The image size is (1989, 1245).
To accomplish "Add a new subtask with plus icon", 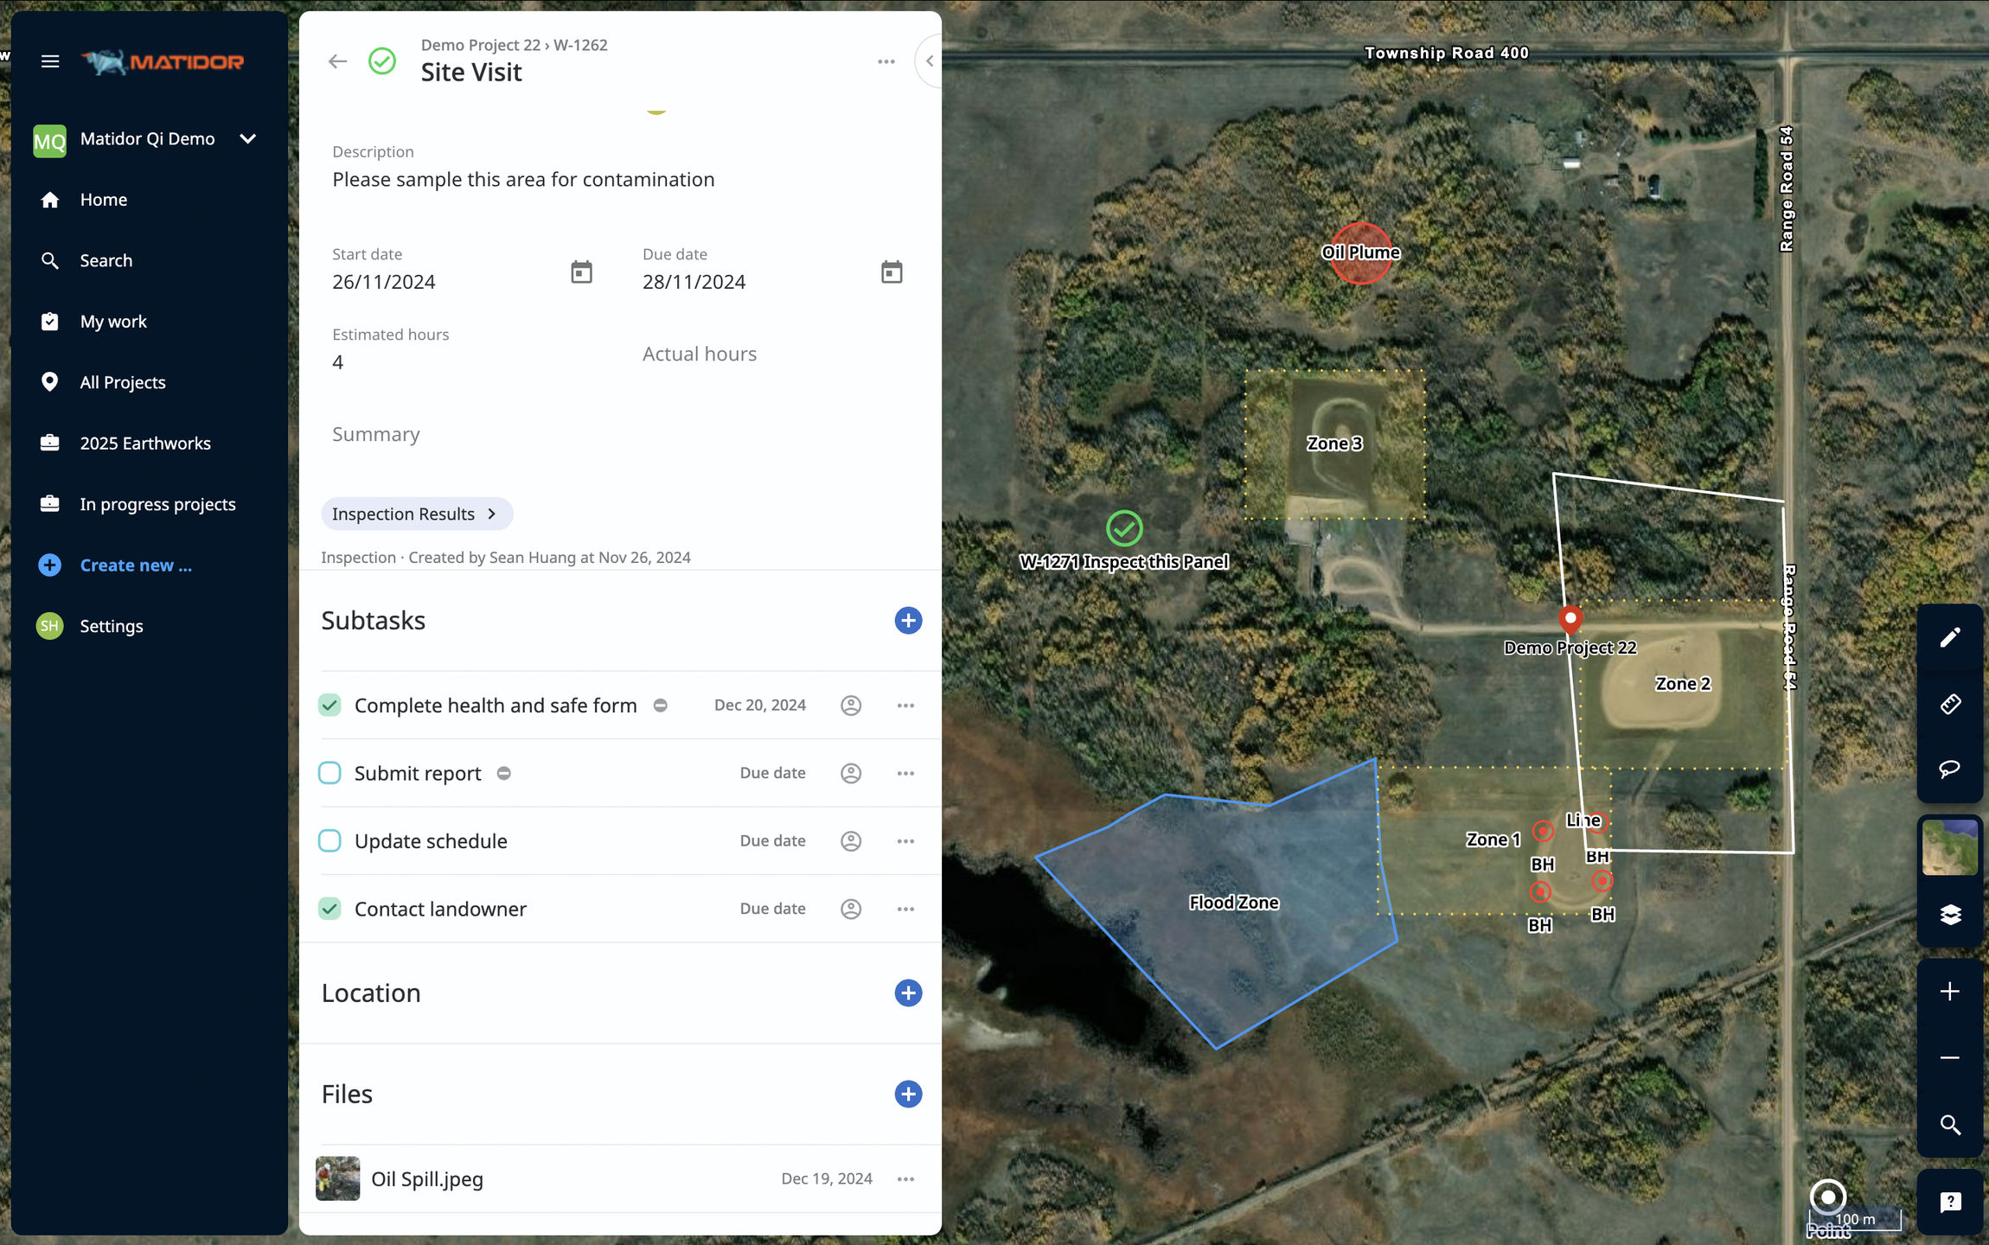I will tap(907, 621).
